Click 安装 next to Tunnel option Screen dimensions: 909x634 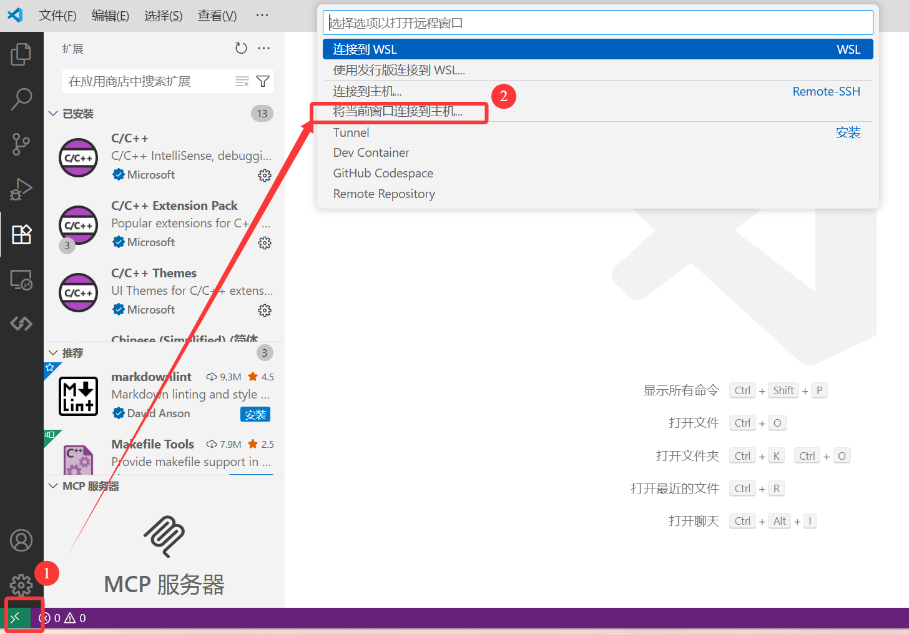click(x=848, y=132)
